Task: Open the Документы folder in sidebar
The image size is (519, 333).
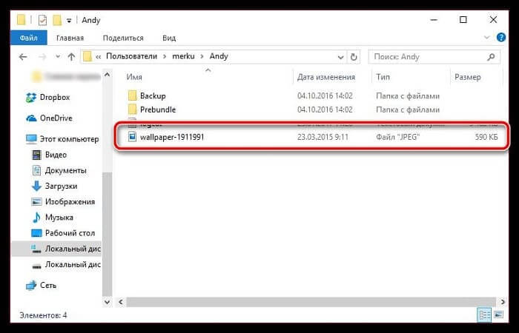Action: (x=66, y=170)
